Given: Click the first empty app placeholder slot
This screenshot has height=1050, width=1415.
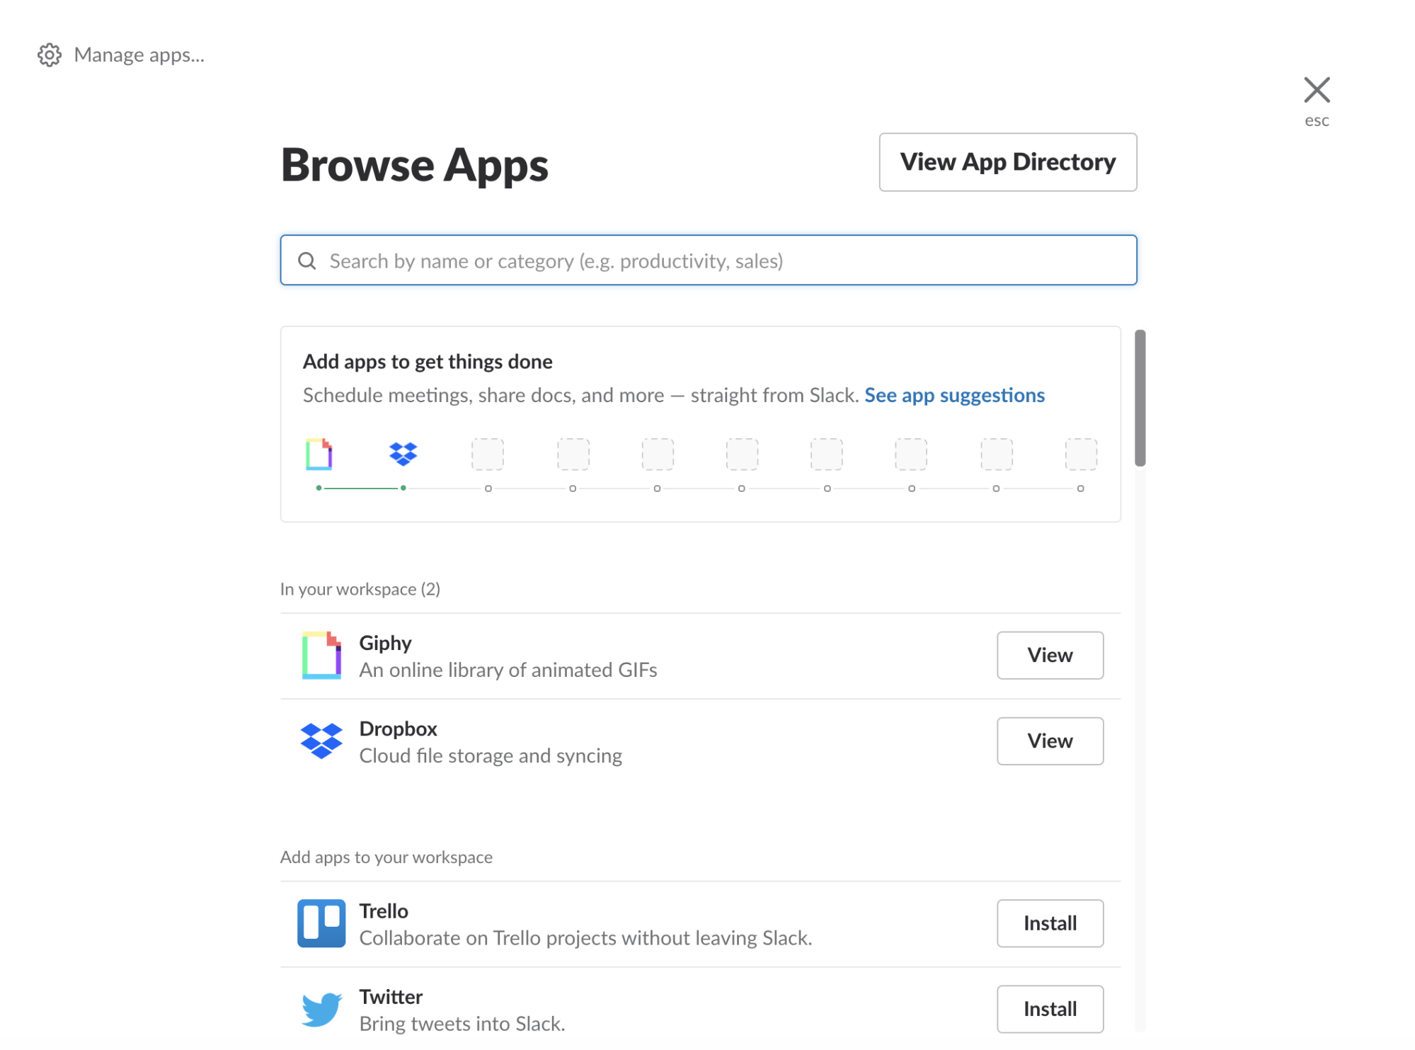Looking at the screenshot, I should tap(488, 455).
